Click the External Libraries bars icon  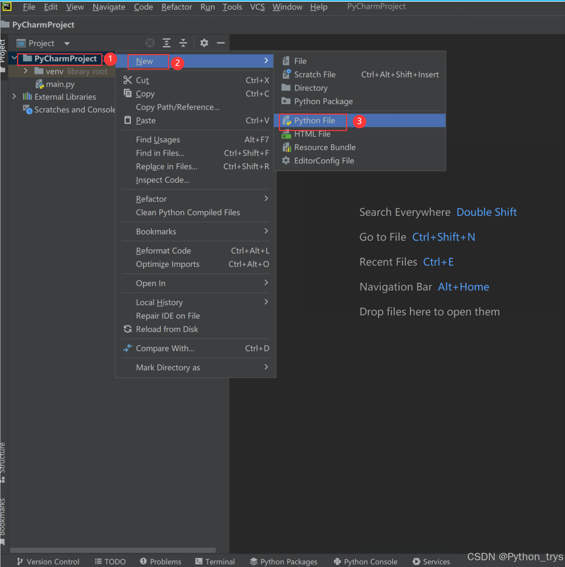(27, 97)
